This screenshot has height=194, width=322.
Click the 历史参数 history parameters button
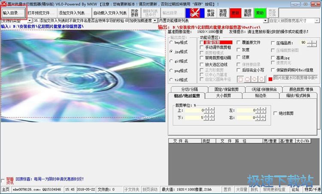coord(134,13)
